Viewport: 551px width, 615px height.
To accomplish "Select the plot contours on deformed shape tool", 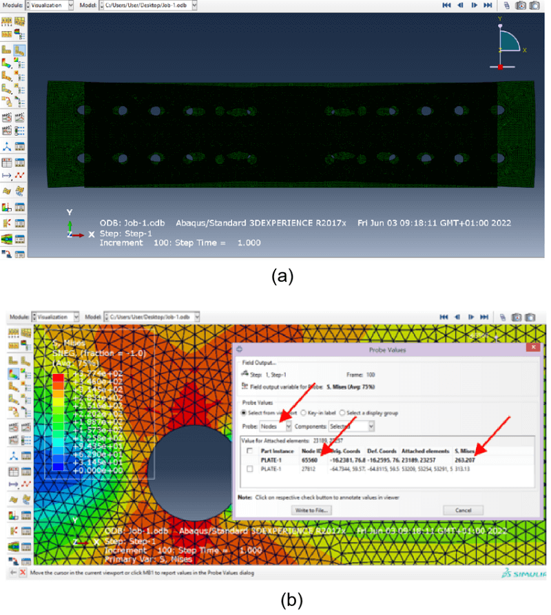I will 6,63.
